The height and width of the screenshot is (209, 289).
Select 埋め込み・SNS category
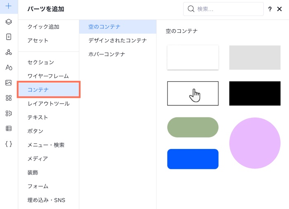tap(46, 200)
